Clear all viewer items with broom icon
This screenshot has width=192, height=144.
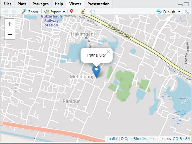tap(83, 11)
